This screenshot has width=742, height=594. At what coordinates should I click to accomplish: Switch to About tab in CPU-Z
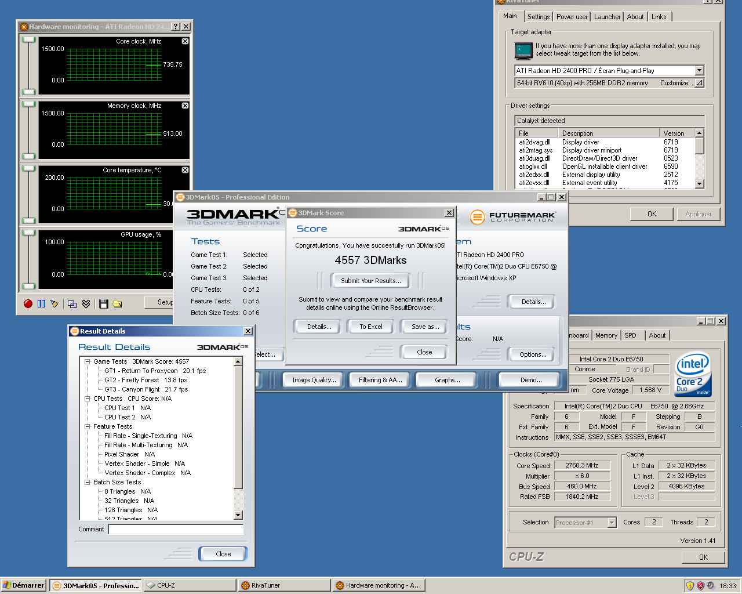pos(657,335)
